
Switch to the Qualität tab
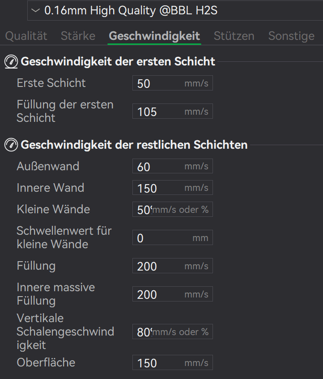(x=26, y=36)
